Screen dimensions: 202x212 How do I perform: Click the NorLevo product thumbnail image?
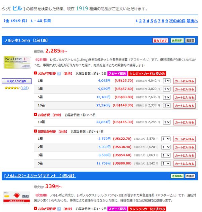tap(16, 63)
